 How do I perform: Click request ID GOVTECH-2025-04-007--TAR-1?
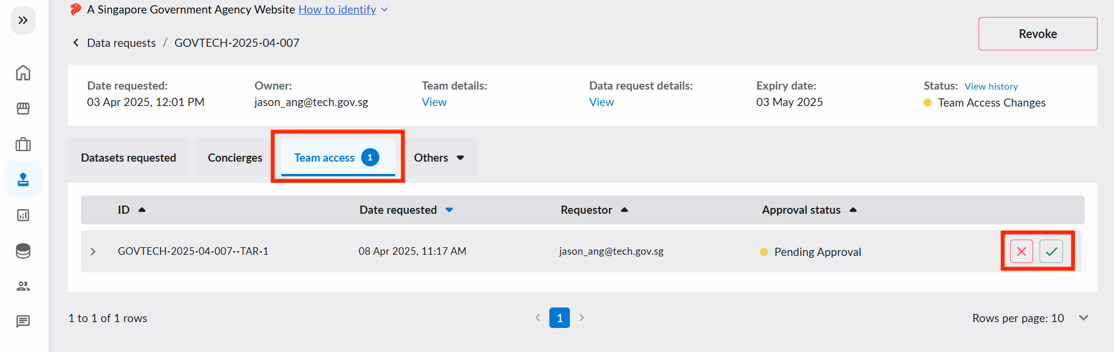tap(193, 251)
